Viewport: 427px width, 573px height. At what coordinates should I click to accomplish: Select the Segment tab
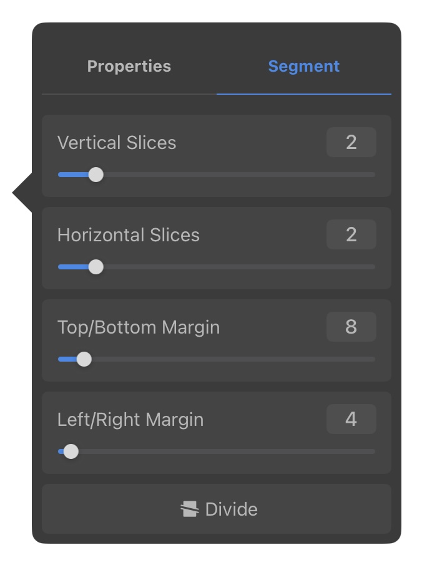click(303, 67)
